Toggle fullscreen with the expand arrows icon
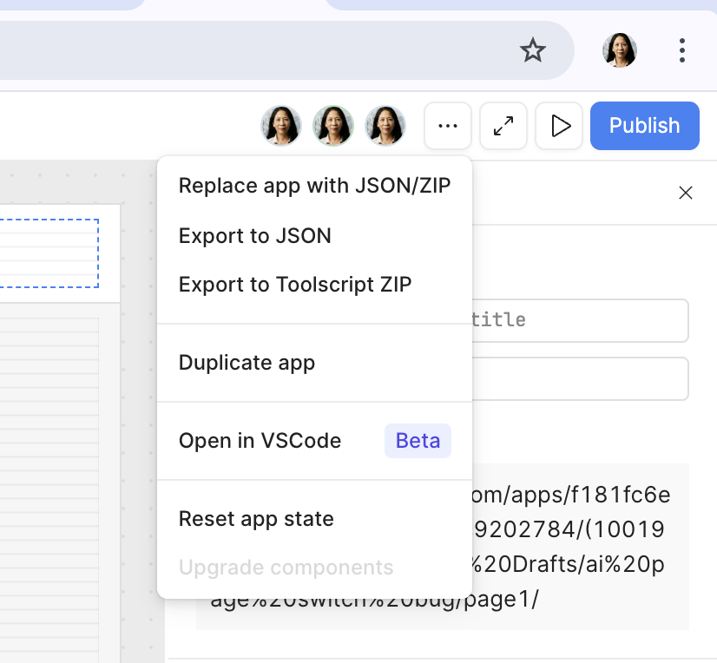Image resolution: width=717 pixels, height=663 pixels. point(503,126)
